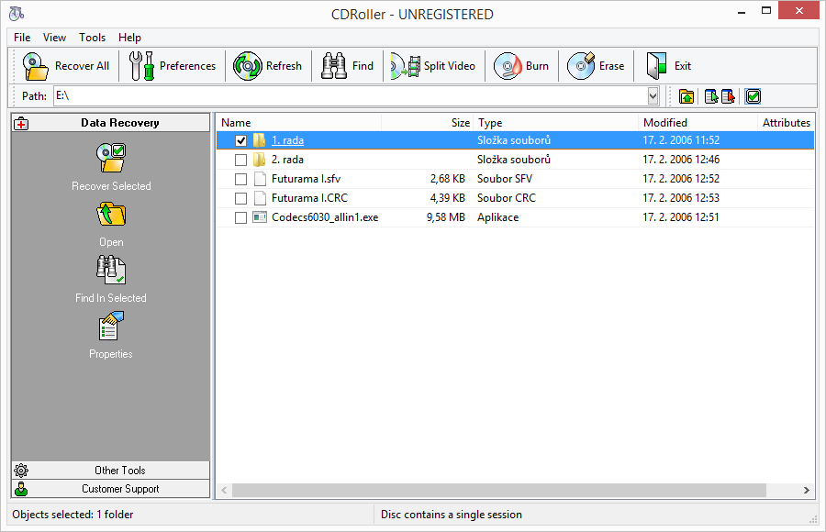Image resolution: width=826 pixels, height=532 pixels.
Task: Expand the Other Tools panel
Action: coord(111,471)
